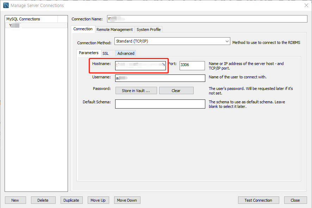
Task: Click the Username input field
Action: (x=160, y=78)
